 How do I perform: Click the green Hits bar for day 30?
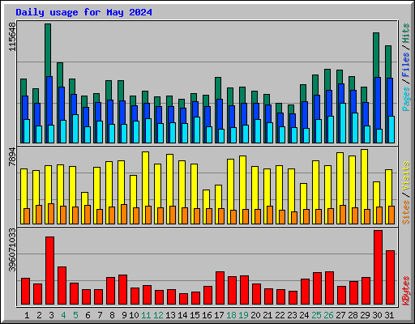(x=376, y=55)
